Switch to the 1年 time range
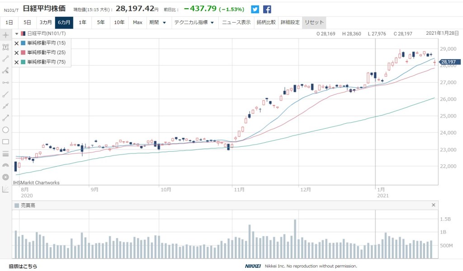 pyautogui.click(x=82, y=22)
